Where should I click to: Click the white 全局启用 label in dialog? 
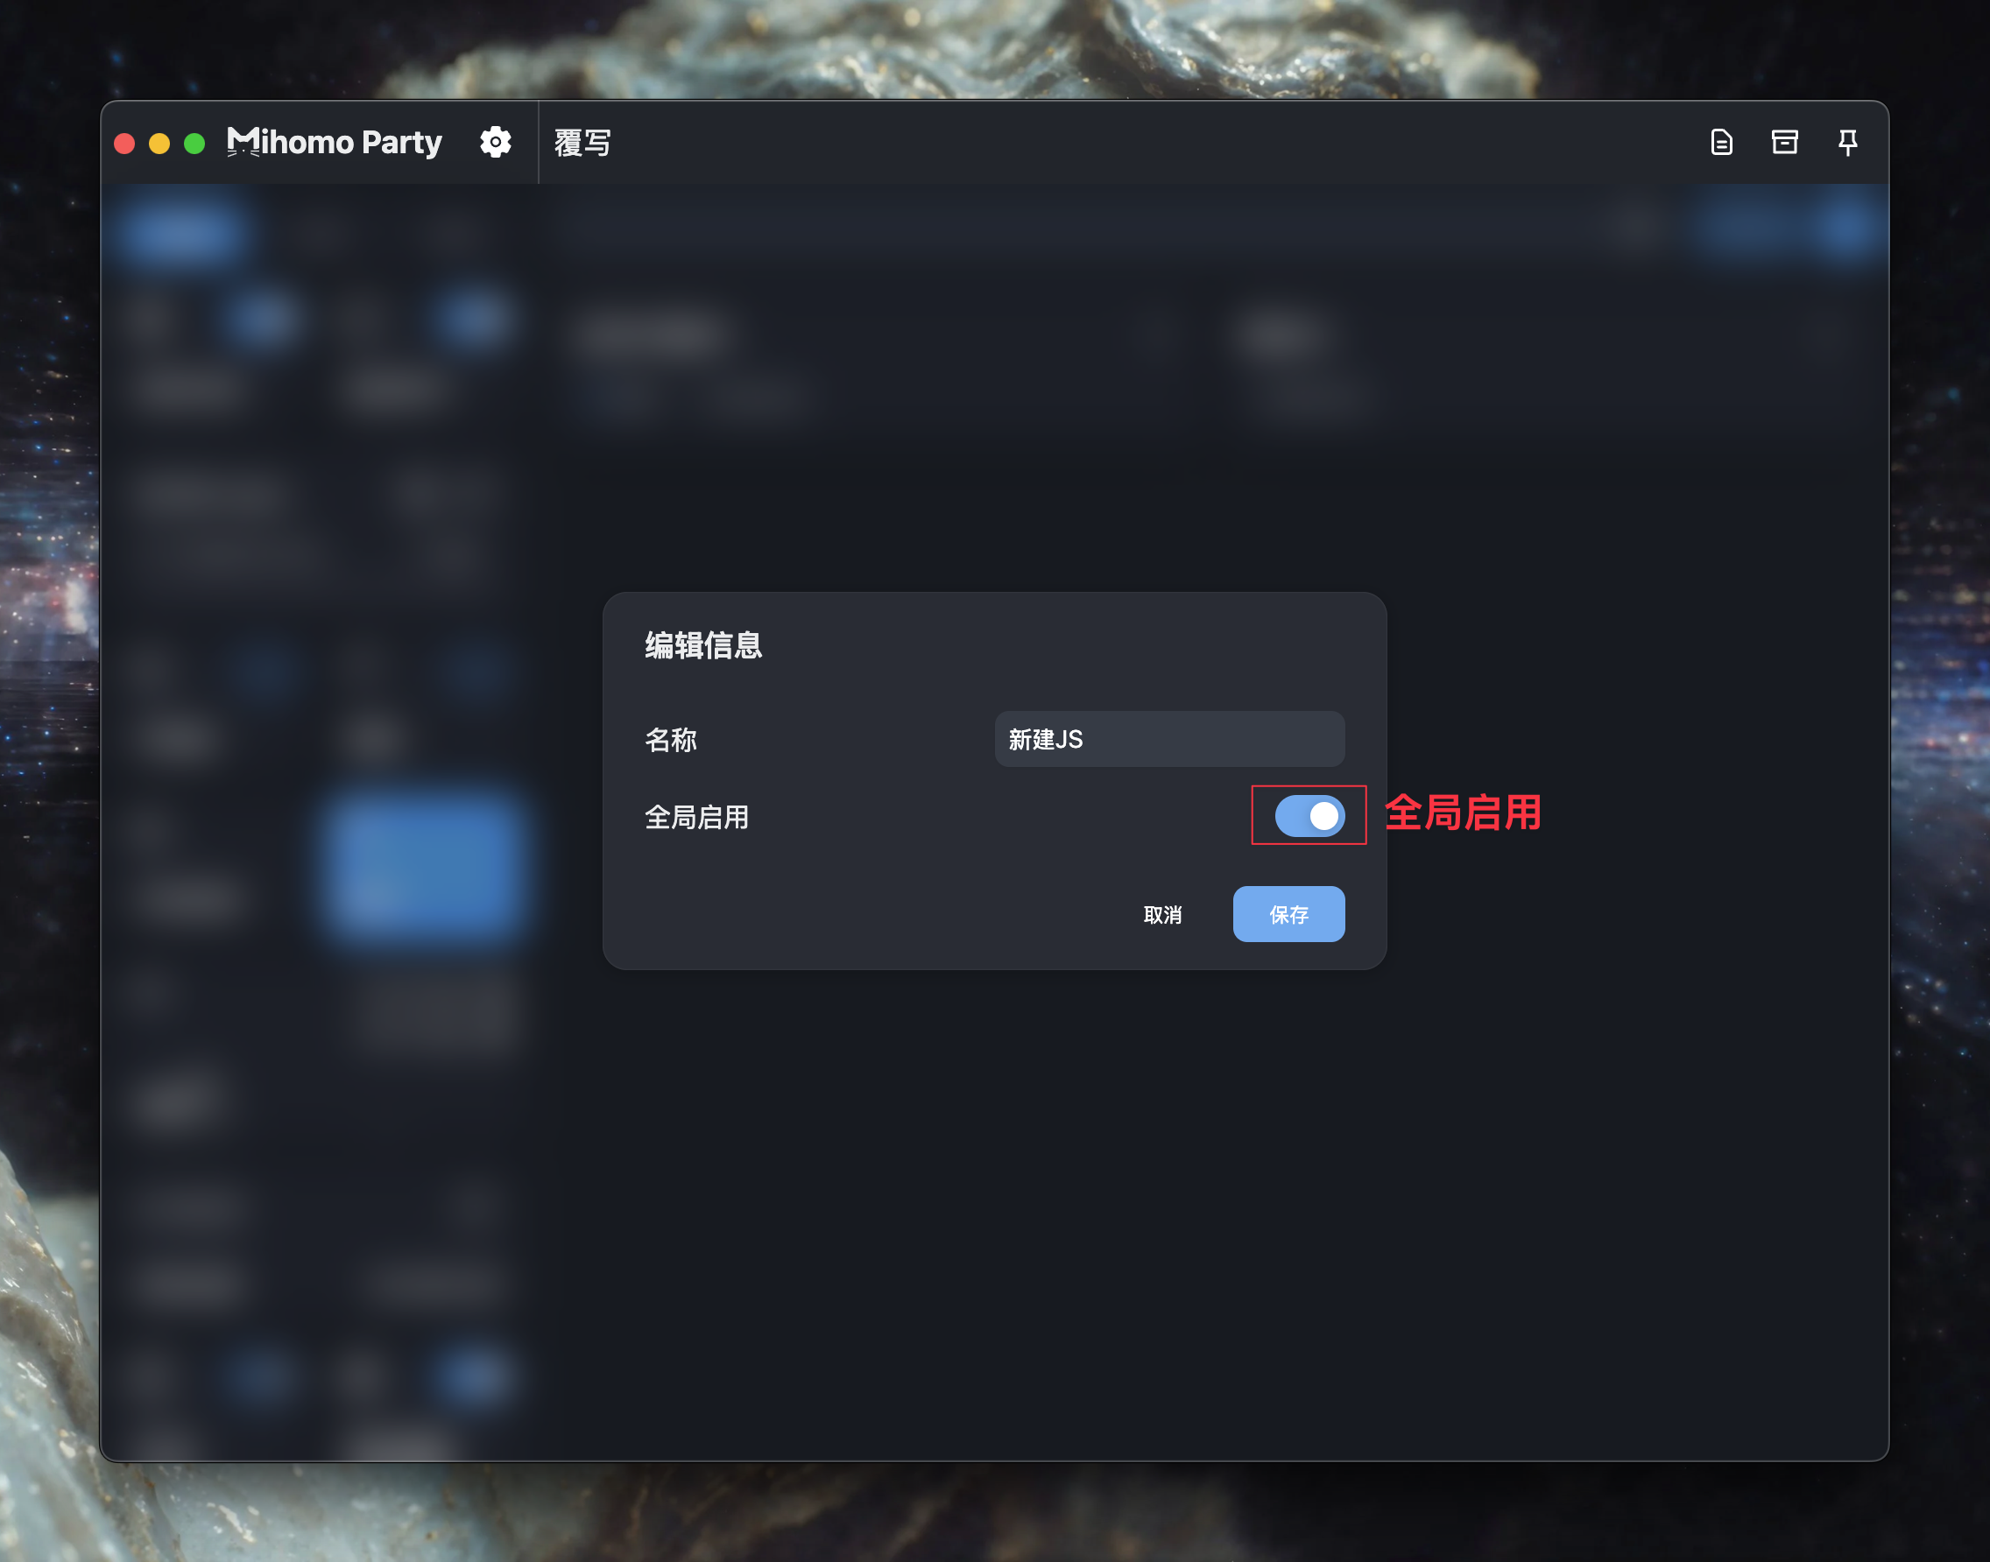click(696, 817)
